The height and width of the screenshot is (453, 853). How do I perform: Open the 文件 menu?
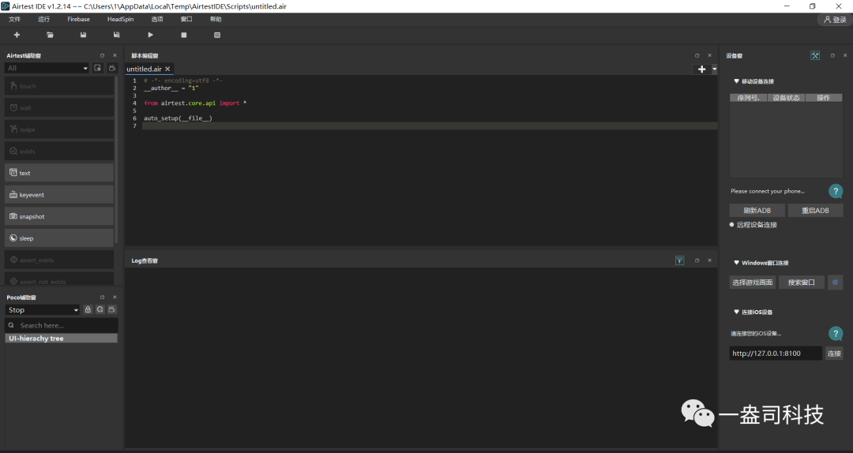tap(15, 19)
